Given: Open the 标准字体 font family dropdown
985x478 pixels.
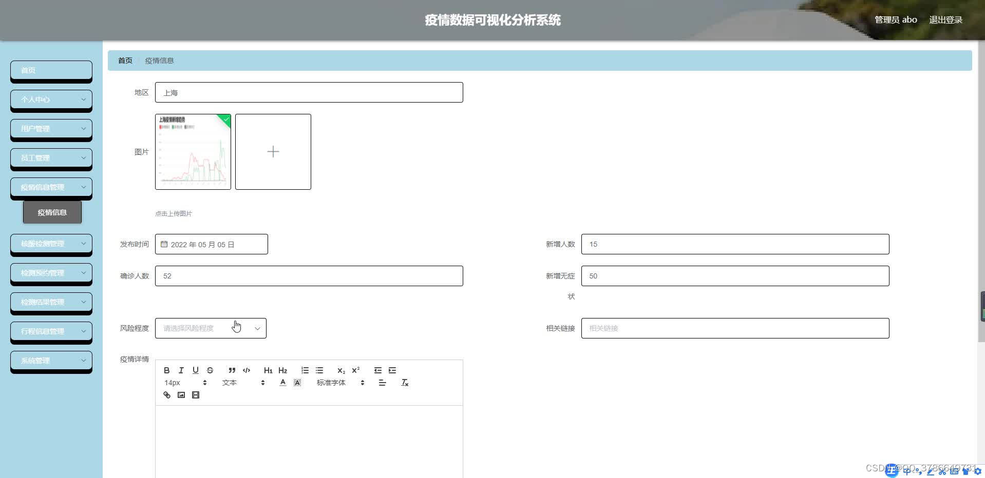Looking at the screenshot, I should (340, 383).
